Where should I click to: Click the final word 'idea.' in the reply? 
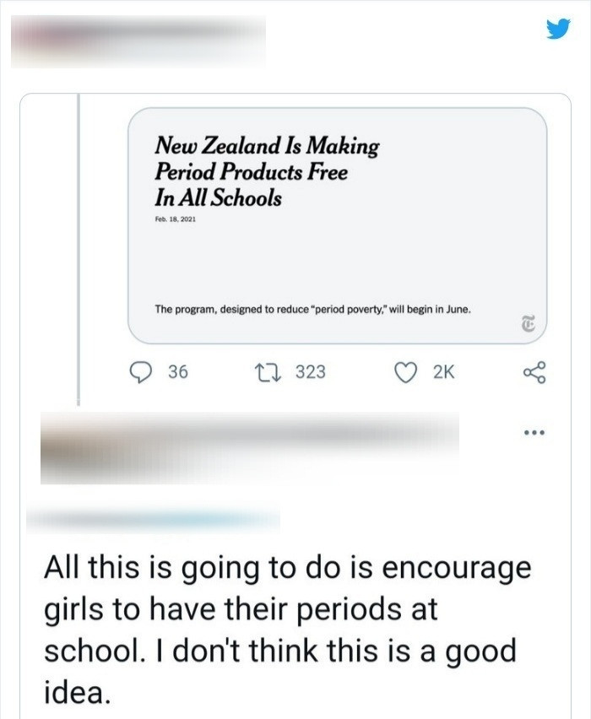tap(77, 693)
